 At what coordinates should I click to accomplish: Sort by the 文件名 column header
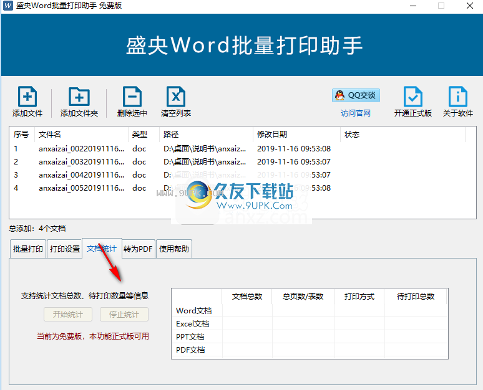tap(81, 135)
